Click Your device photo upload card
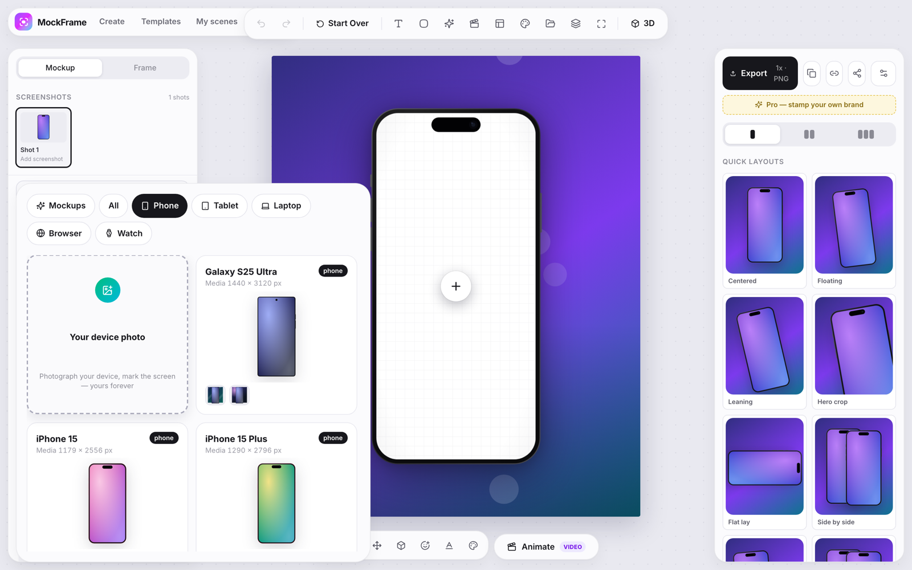The width and height of the screenshot is (912, 570). (x=108, y=335)
